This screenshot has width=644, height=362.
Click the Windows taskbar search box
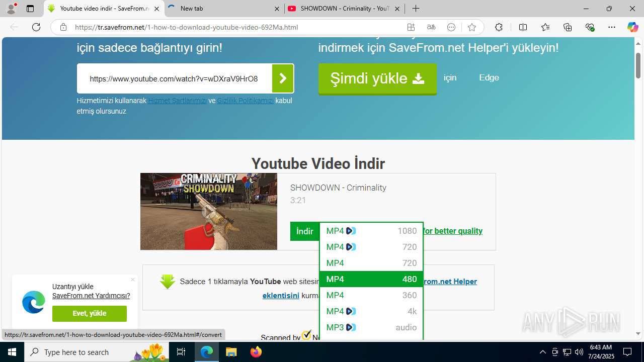(97, 352)
